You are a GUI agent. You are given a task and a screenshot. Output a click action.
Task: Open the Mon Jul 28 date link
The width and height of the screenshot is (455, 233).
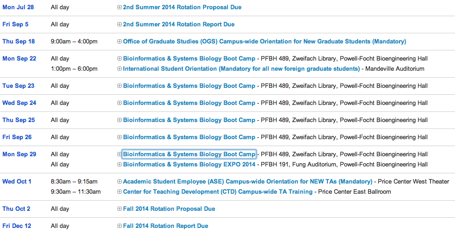point(18,7)
